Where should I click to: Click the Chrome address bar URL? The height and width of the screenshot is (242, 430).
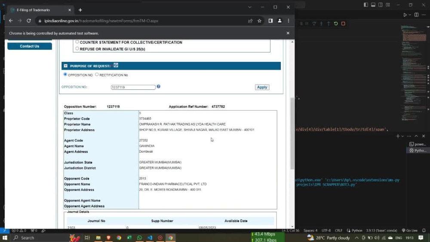[x=101, y=21]
